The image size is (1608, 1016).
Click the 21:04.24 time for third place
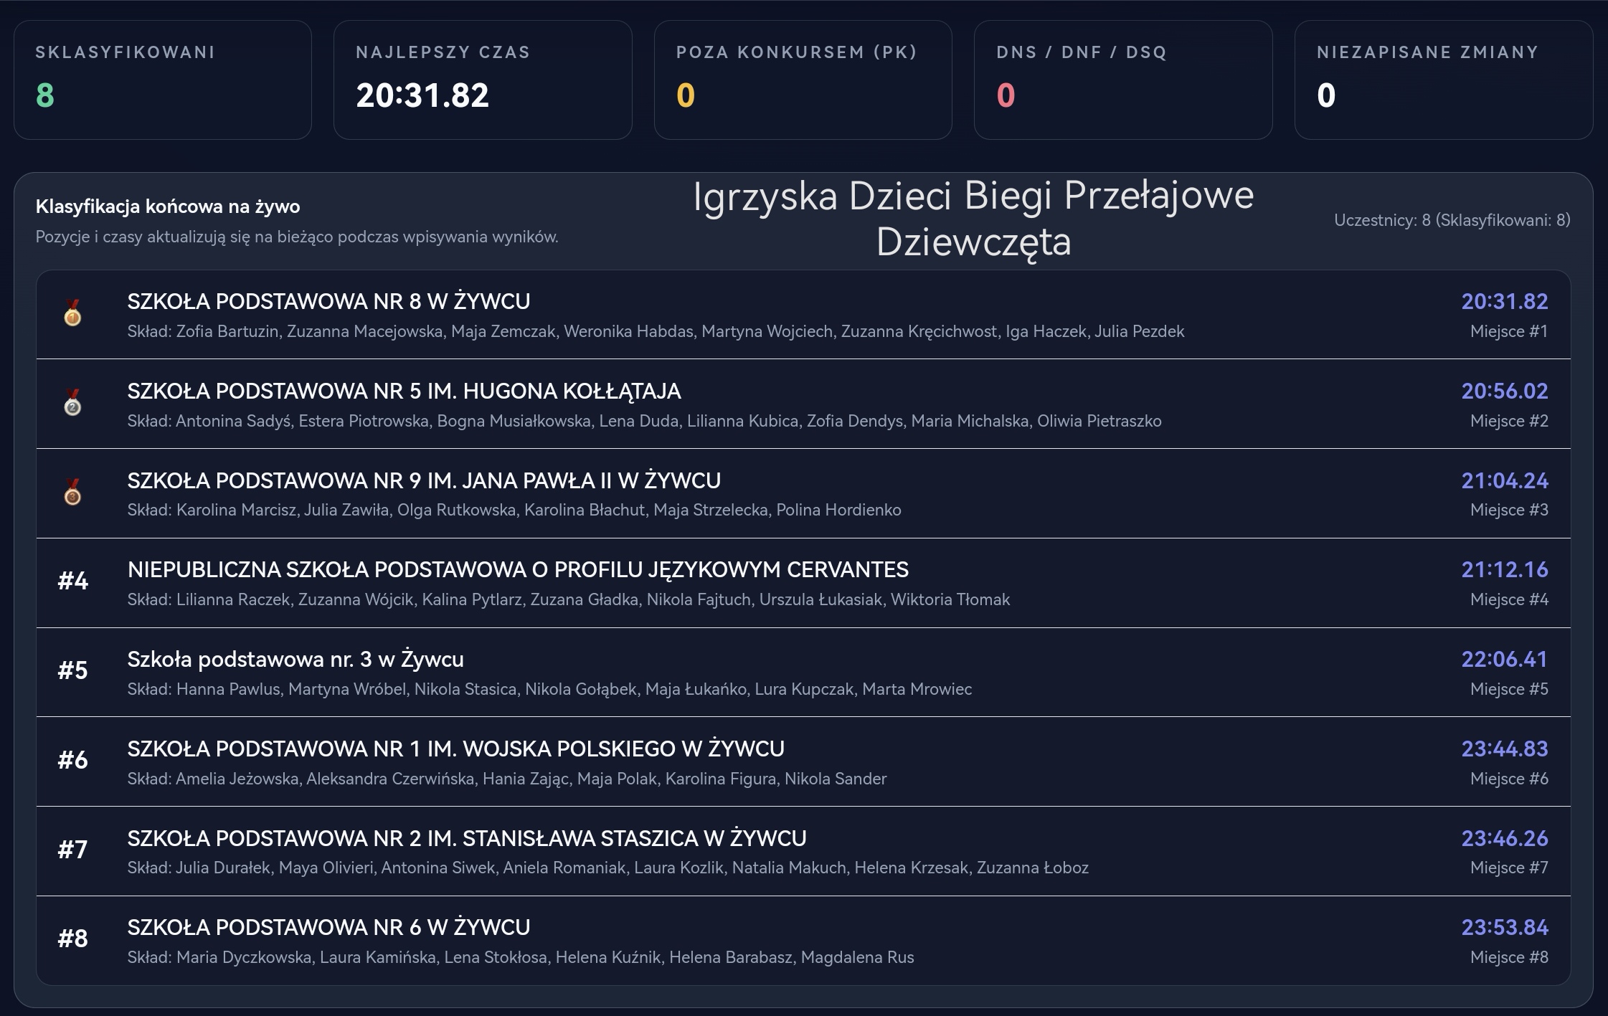tap(1505, 480)
